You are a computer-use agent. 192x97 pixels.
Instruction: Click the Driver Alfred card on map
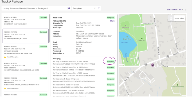pos(176,18)
